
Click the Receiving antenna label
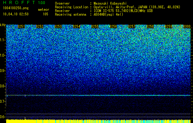click(71, 14)
